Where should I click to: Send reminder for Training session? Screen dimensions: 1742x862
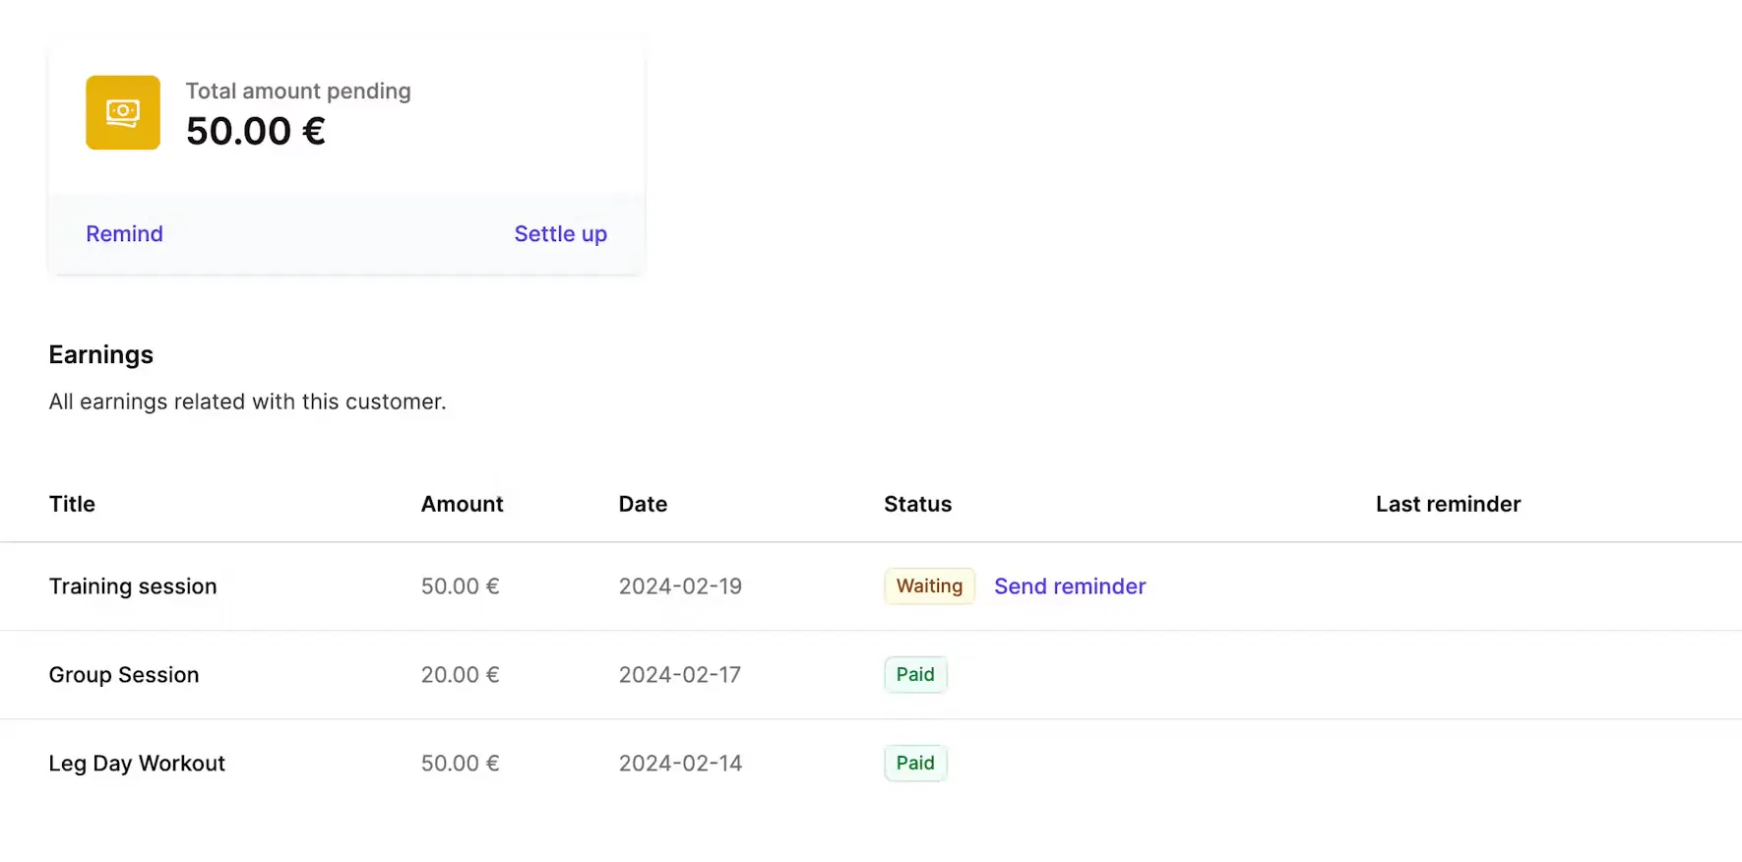(1070, 586)
